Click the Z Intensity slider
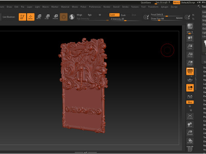Image resolution: width=206 pixels, height=154 pixels. pos(125,19)
